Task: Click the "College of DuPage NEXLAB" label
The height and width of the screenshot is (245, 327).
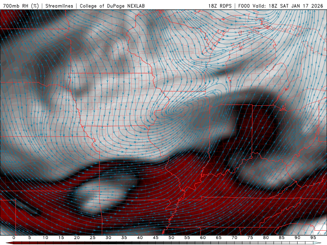Action: click(x=112, y=6)
